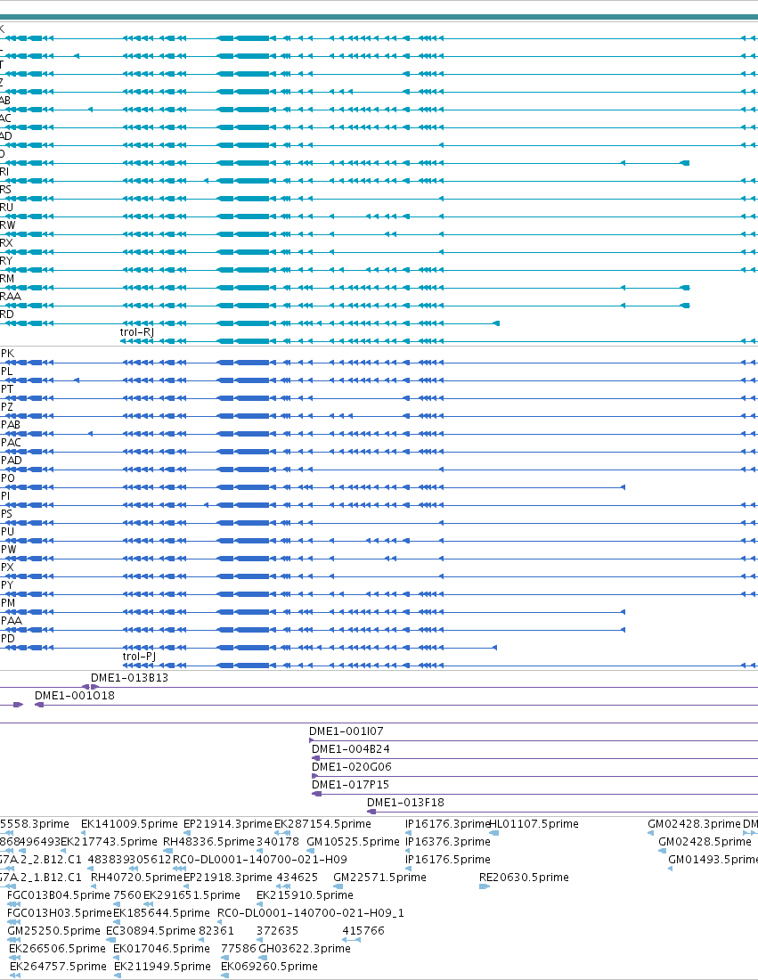Open the DME1-013F18 clone label
Screen dimensions: 758x980
pyautogui.click(x=405, y=803)
